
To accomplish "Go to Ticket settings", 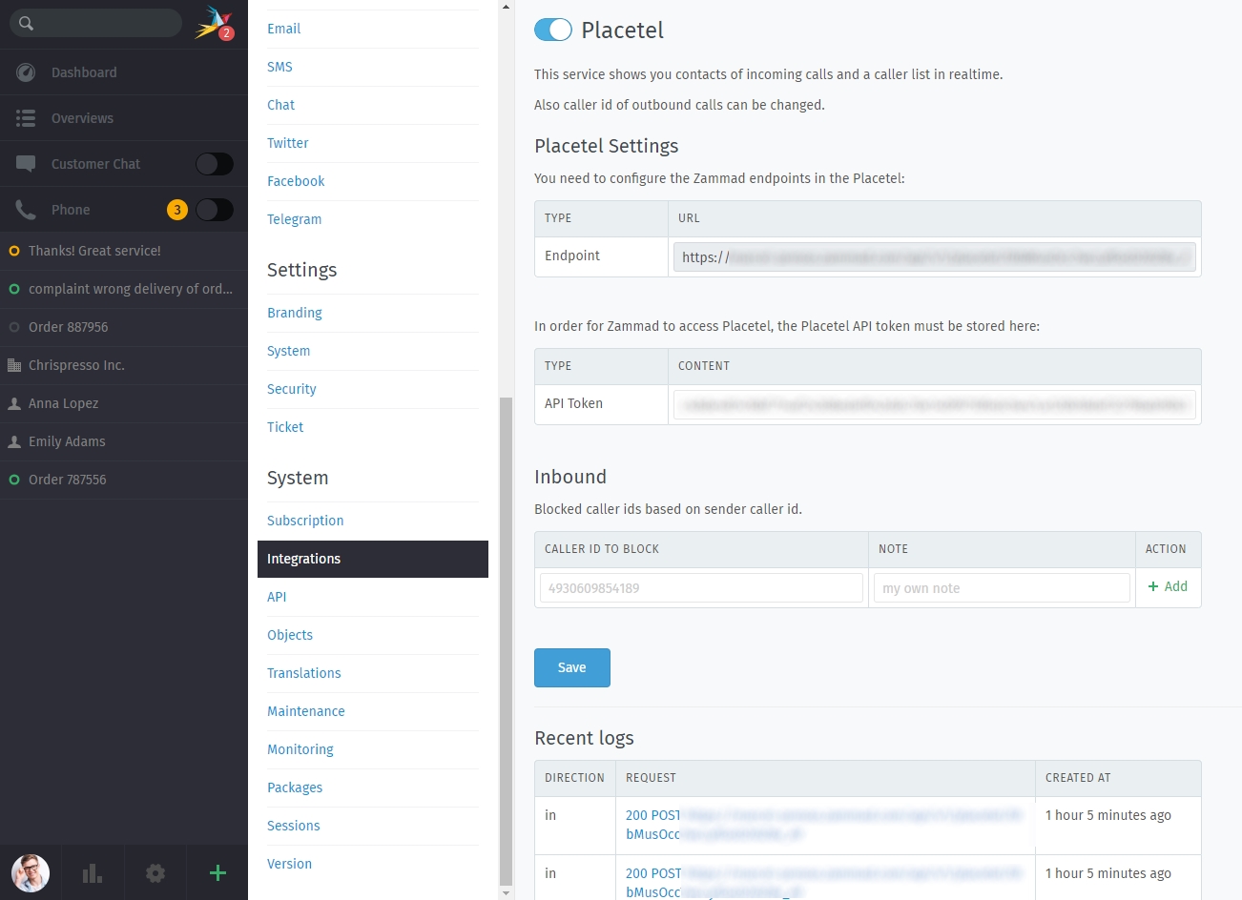I will pyautogui.click(x=285, y=427).
